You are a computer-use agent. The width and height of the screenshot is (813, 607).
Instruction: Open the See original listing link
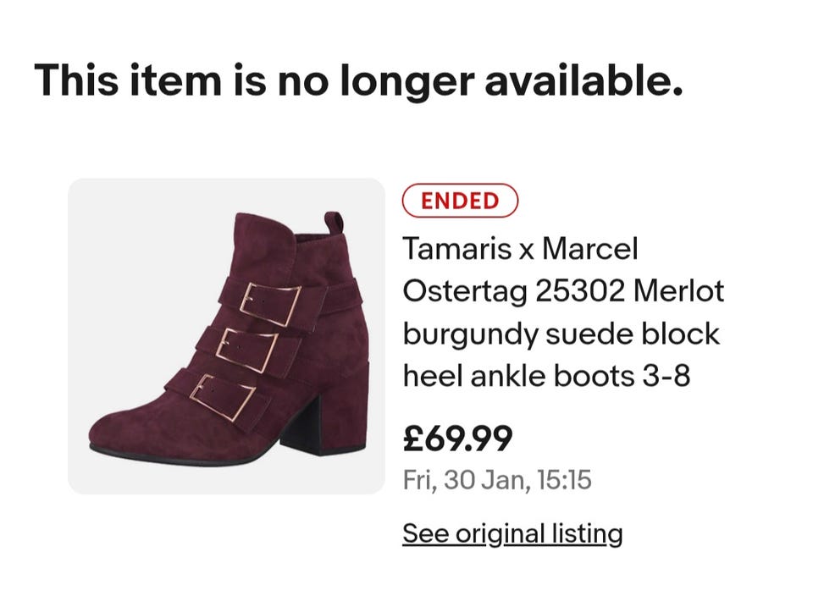click(512, 533)
